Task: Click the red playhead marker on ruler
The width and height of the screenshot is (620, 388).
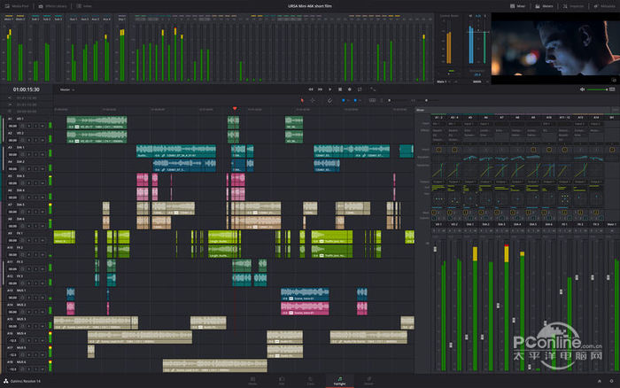Action: point(235,109)
